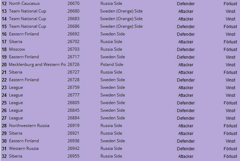The width and height of the screenshot is (240, 161).
Task: Open Northwestern Russia region link
Action: (29, 126)
